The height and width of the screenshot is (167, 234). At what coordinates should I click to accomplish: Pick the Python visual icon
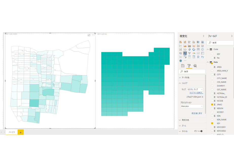[x=203, y=57]
